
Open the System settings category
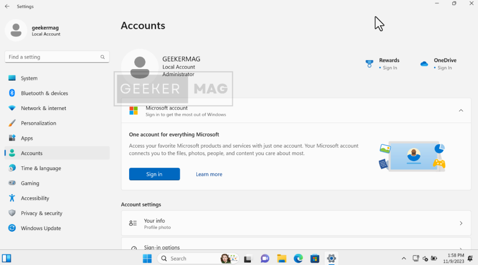[57, 78]
